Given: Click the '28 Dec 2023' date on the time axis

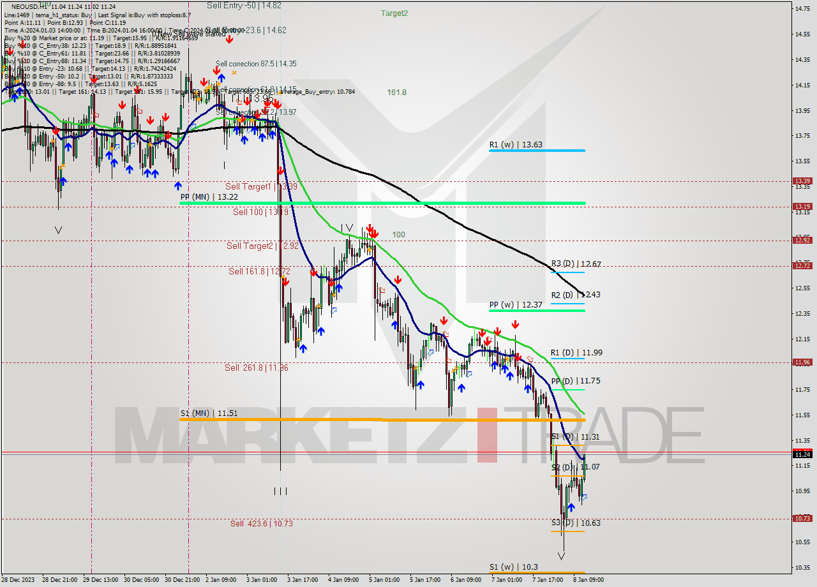Looking at the screenshot, I should pos(19,580).
